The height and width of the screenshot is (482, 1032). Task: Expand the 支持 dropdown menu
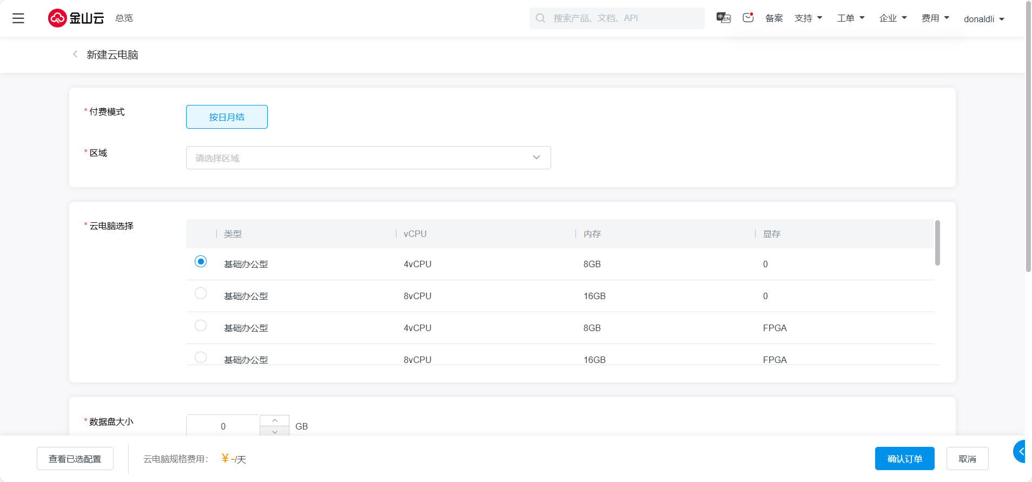click(x=808, y=18)
